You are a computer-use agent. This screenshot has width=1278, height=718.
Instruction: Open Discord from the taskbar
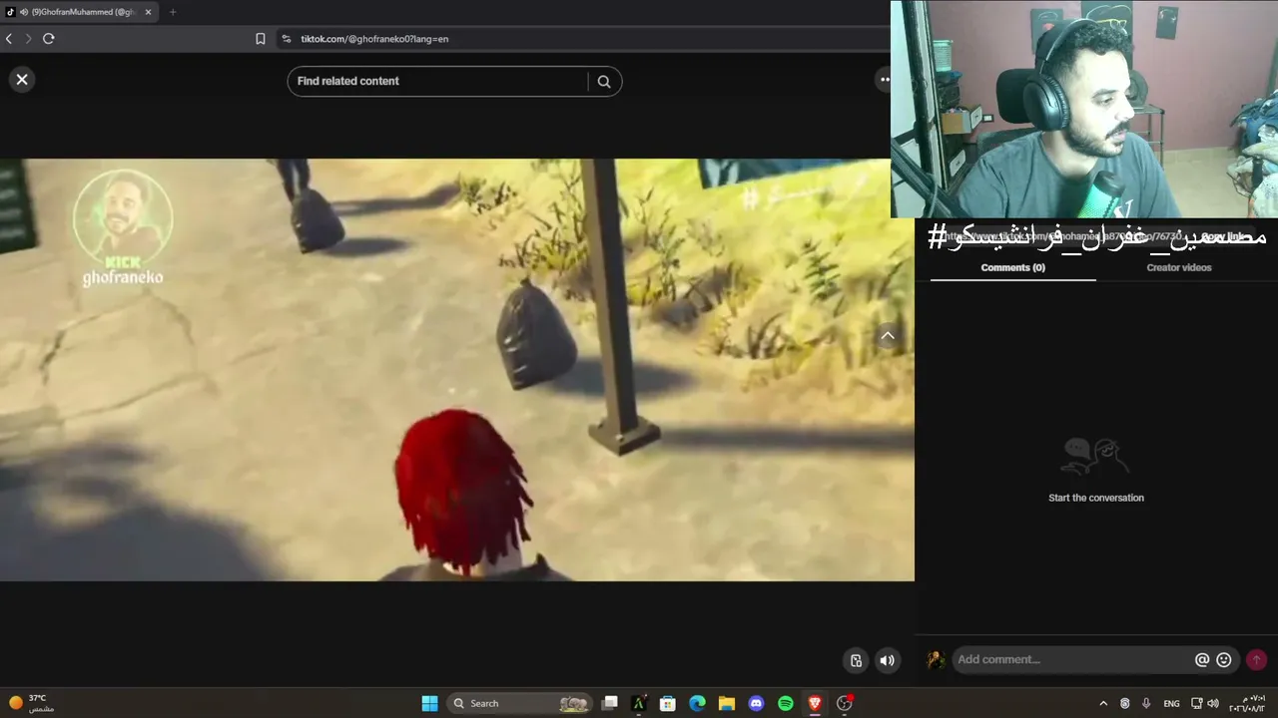point(756,703)
